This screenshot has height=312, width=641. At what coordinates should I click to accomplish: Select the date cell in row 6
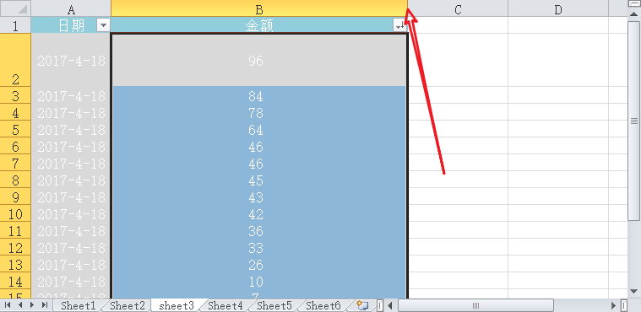pos(71,146)
